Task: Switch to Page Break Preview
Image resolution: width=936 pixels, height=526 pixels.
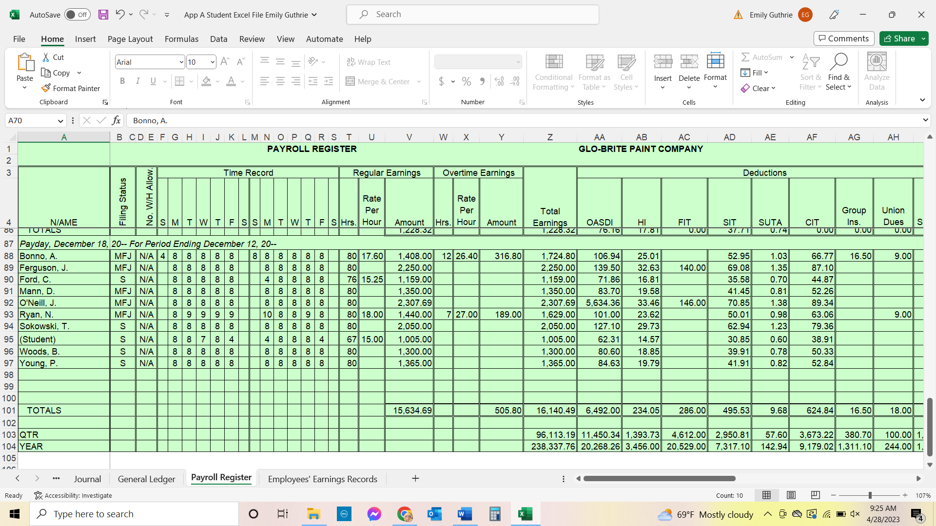Action: point(815,495)
